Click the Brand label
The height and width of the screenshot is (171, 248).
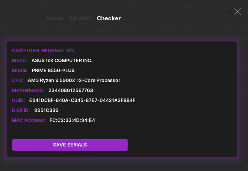(20, 61)
